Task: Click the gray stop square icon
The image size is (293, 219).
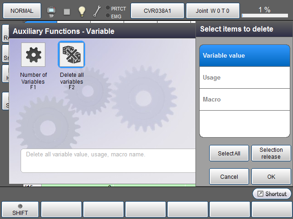Action: tap(67, 11)
